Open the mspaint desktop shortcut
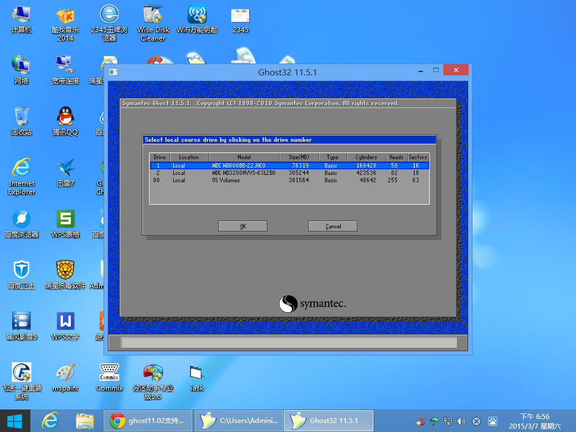This screenshot has height=432, width=576. (65, 373)
